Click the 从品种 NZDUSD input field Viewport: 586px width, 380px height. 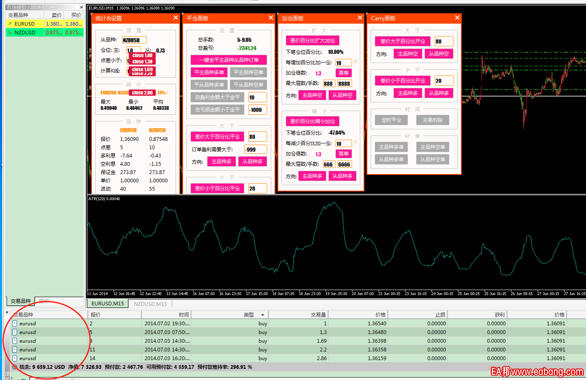(134, 40)
